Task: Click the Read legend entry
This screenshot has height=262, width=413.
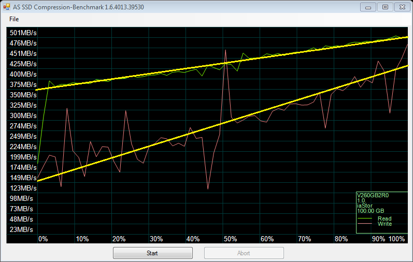Action: pos(384,219)
